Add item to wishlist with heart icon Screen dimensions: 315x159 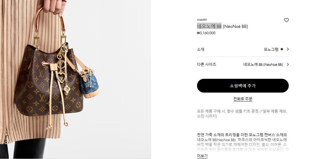pos(286,20)
